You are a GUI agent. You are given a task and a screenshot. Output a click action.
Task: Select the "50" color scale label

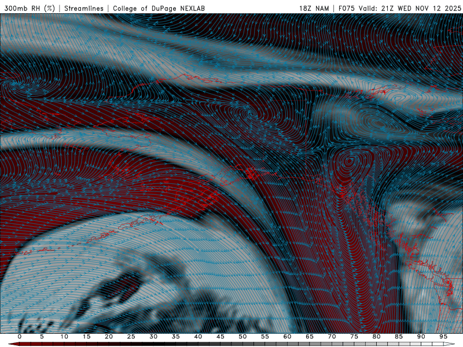242,337
